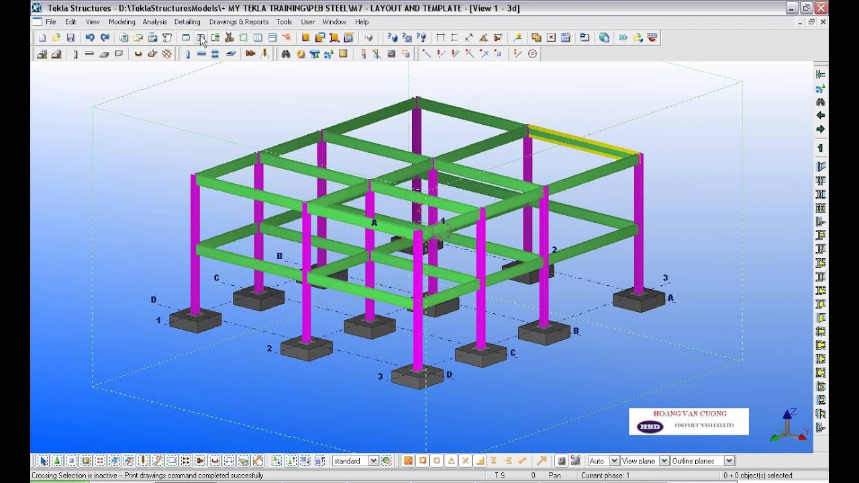Select the Create weld tool

[x=265, y=54]
